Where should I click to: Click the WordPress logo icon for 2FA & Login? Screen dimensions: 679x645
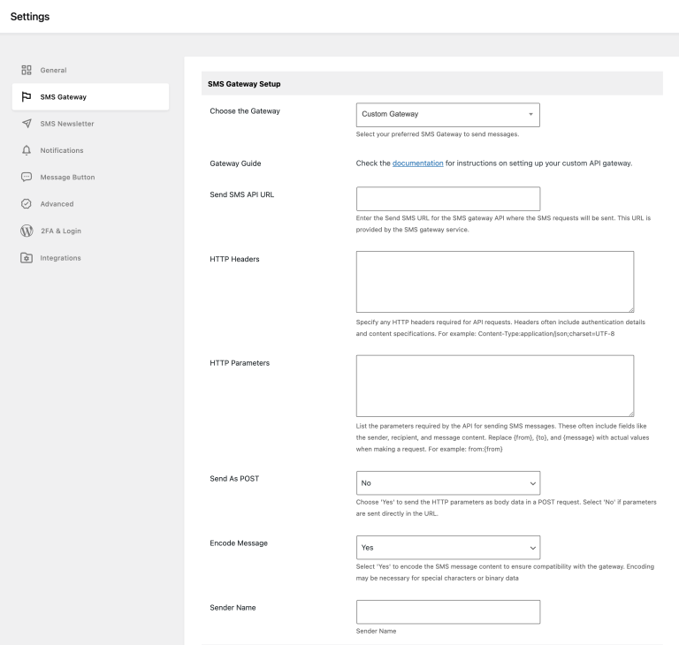pos(27,231)
